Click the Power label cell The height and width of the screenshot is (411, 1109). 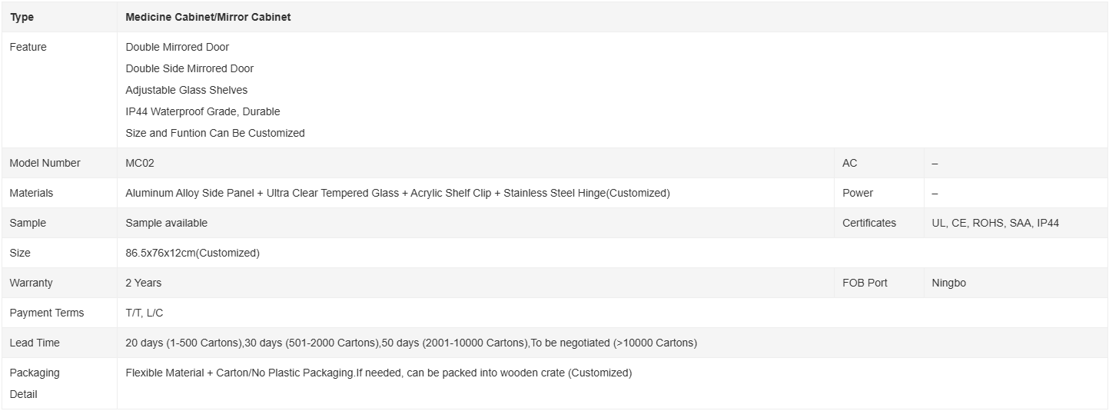tap(878, 193)
